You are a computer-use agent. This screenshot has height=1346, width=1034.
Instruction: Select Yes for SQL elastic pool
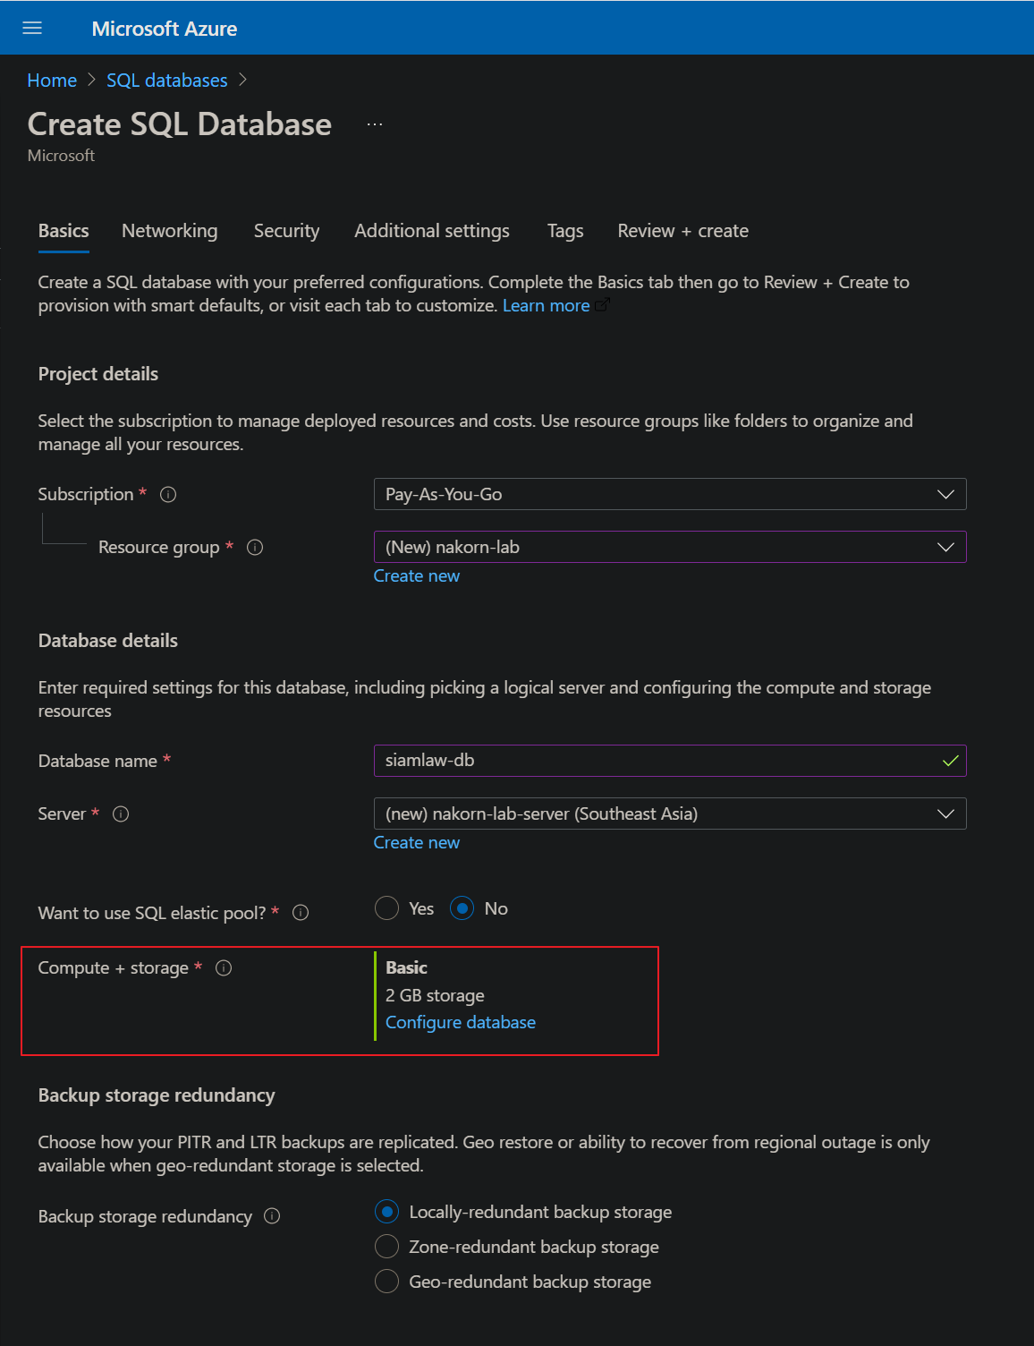(386, 907)
